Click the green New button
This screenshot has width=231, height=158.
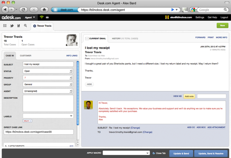(222, 25)
